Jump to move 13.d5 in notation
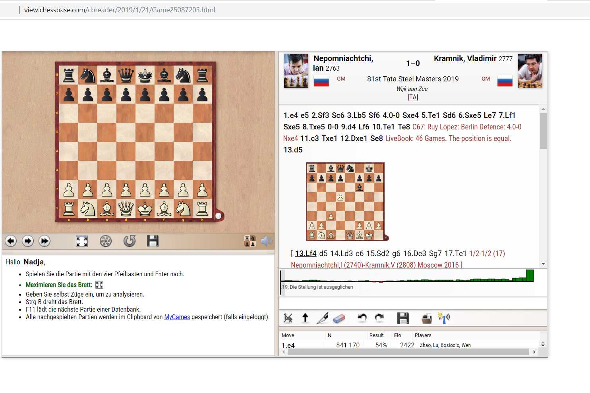The image size is (590, 393). 293,150
